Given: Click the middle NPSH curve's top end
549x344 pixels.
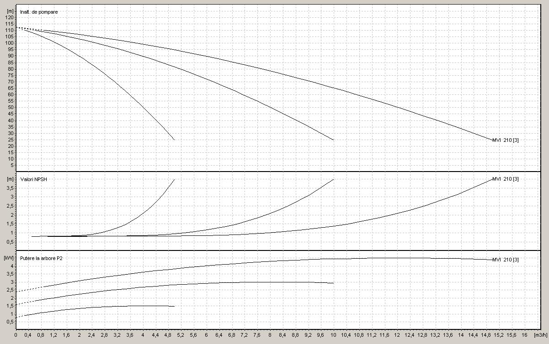Looking at the screenshot, I should [333, 179].
